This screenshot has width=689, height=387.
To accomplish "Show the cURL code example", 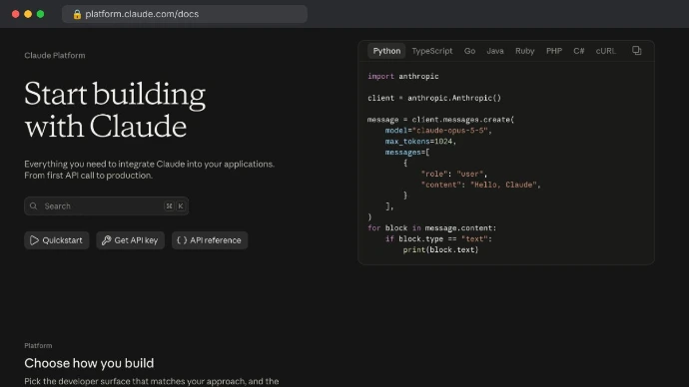I will [x=606, y=51].
